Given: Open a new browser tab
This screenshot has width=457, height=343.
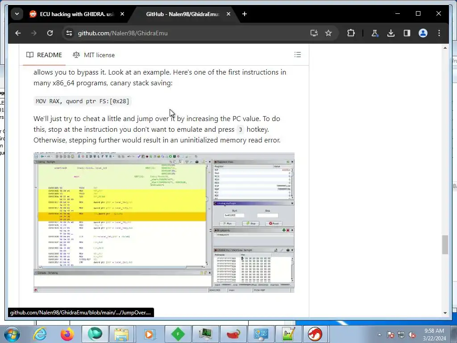Looking at the screenshot, I should pos(245,14).
